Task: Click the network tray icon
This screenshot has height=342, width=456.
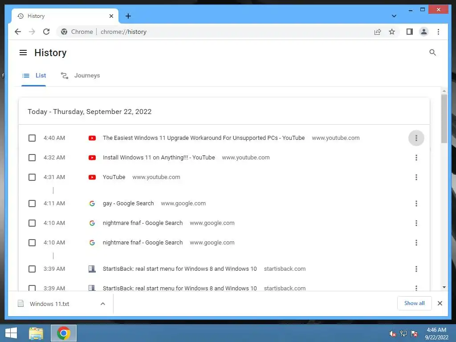Action: click(x=403, y=334)
